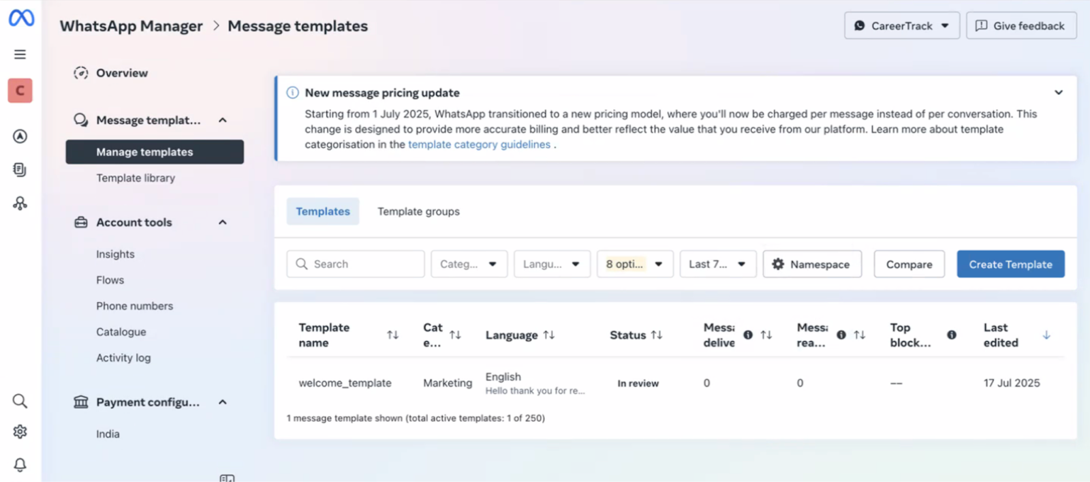
Task: Click info icon beside Messages read column
Action: 841,335
